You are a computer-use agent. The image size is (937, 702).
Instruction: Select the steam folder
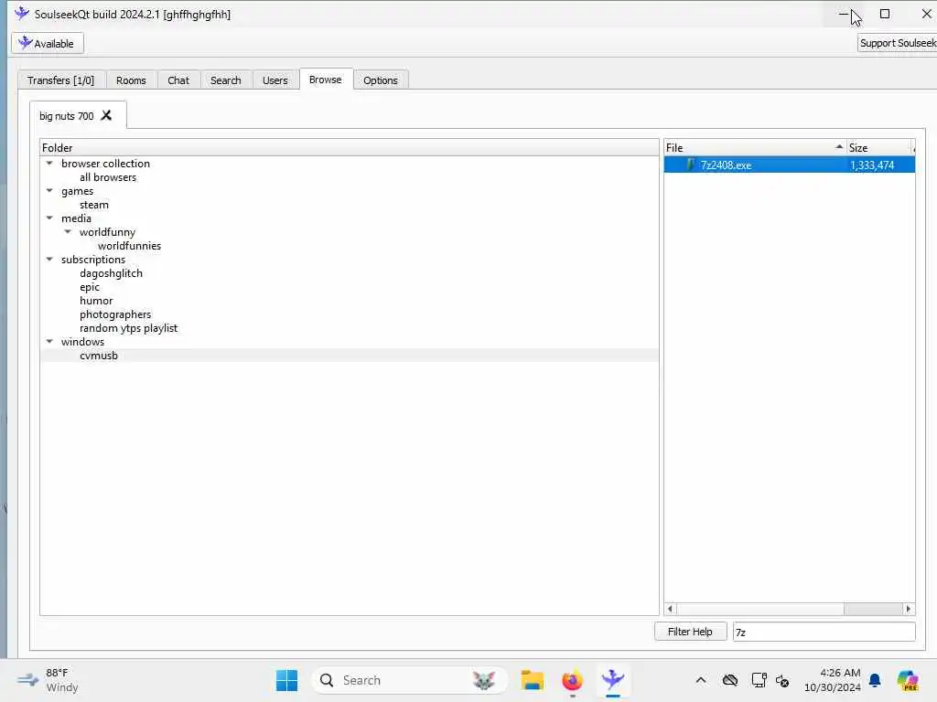tap(94, 205)
